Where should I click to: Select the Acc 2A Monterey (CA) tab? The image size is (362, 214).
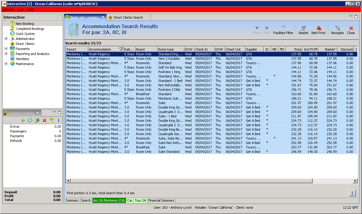[109, 200]
